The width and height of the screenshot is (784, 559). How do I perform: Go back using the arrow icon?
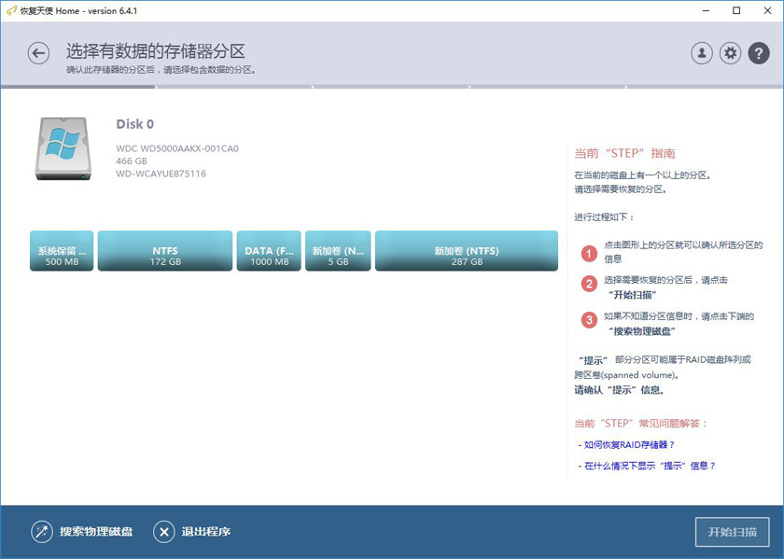point(38,53)
